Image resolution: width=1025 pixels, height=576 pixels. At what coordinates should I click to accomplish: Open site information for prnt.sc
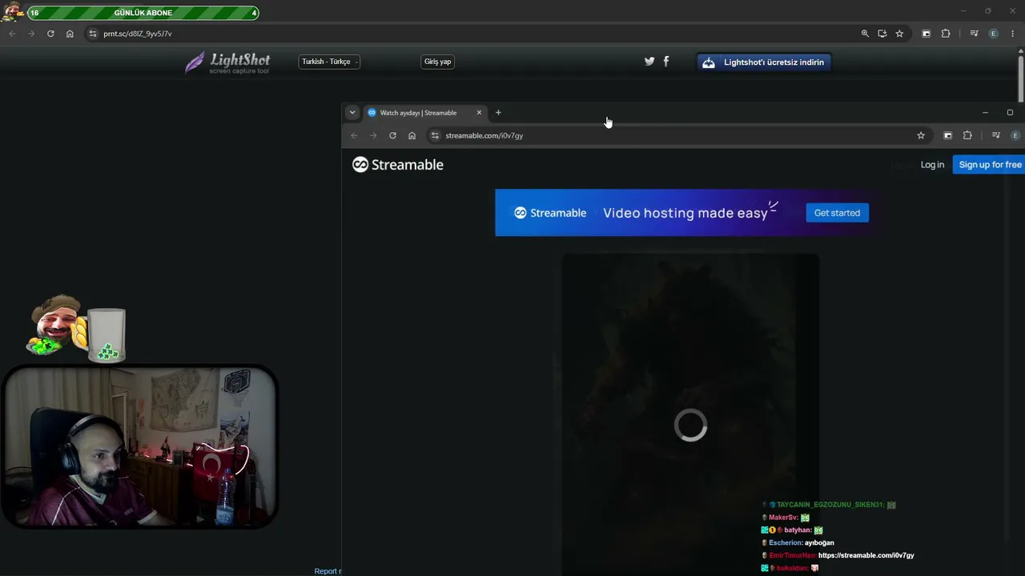tap(93, 34)
